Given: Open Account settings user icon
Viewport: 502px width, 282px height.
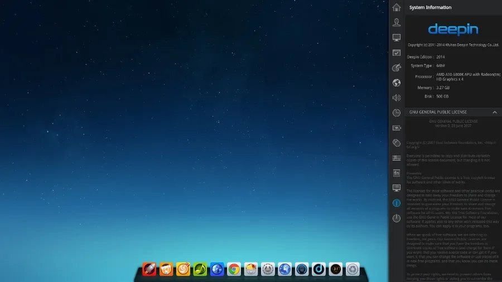Looking at the screenshot, I should [397, 22].
